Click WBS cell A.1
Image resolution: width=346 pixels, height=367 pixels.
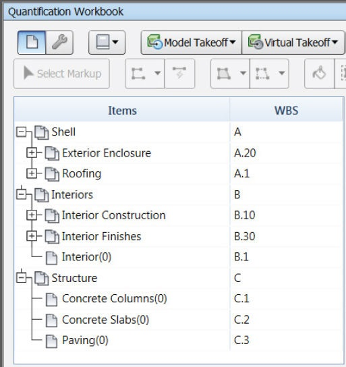pyautogui.click(x=286, y=173)
